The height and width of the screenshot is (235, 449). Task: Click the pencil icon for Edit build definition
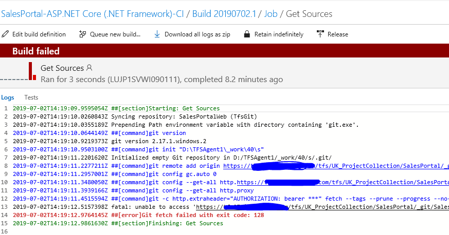click(5, 34)
